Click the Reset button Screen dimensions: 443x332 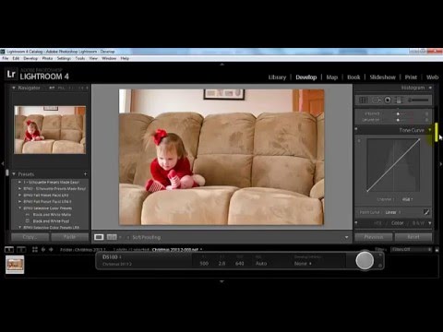[x=413, y=237]
